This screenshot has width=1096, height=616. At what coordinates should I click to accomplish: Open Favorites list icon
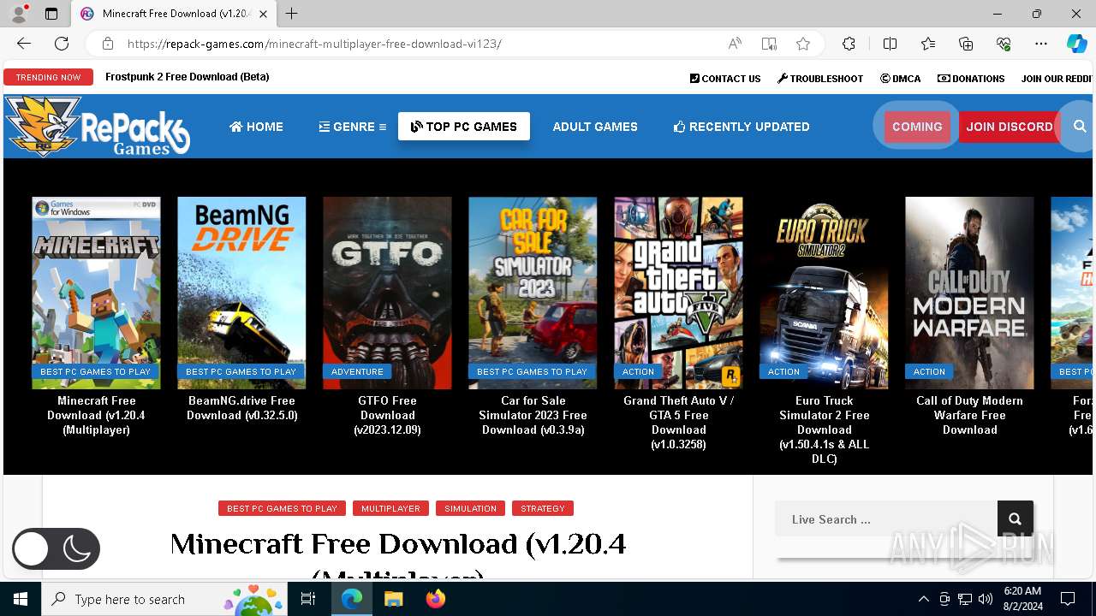(x=928, y=44)
